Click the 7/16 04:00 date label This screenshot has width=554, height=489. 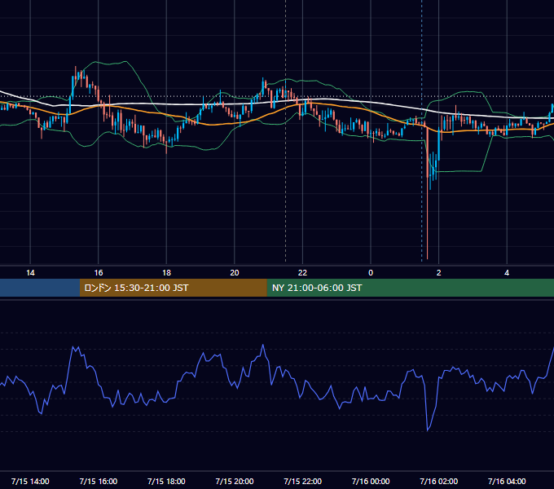pos(507,481)
